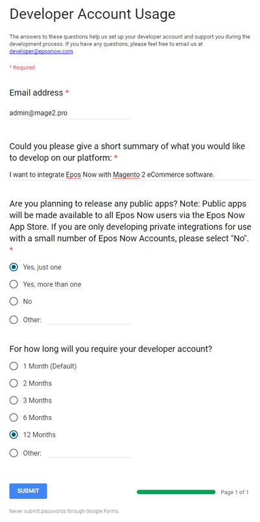Image resolution: width=260 pixels, height=522 pixels.
Task: Click the Email address input field
Action: coord(69,113)
